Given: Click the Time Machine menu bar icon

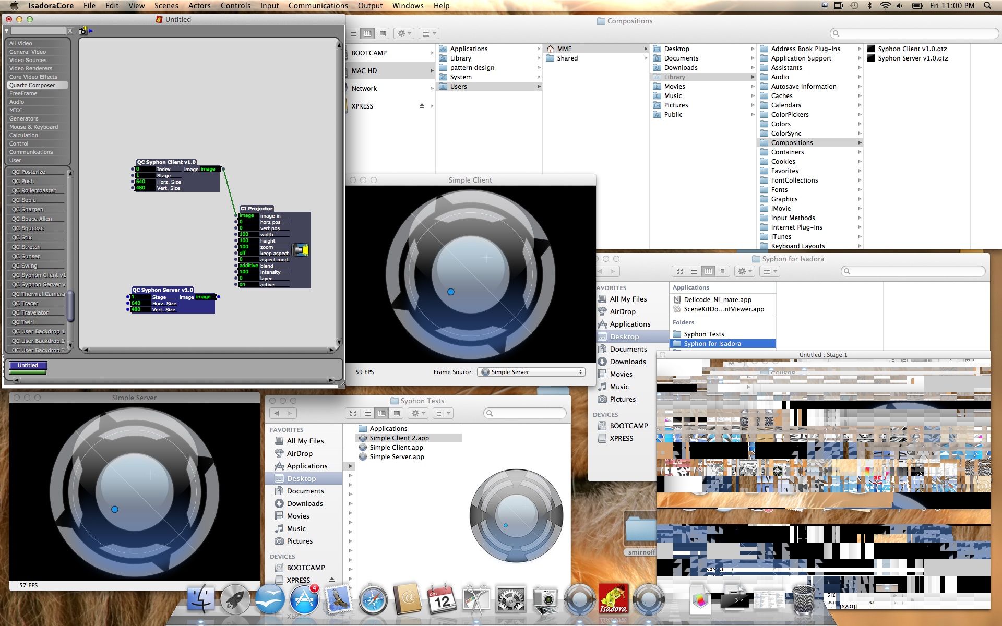Looking at the screenshot, I should pyautogui.click(x=854, y=6).
